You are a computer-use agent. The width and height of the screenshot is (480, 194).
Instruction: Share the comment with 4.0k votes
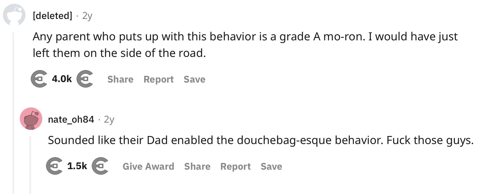[120, 79]
